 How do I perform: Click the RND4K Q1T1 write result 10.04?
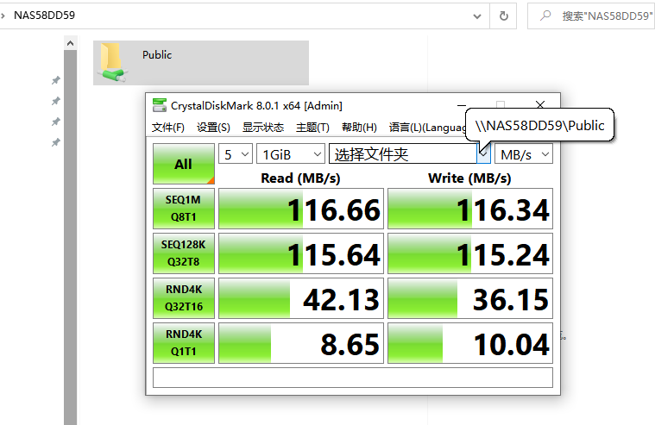pos(470,343)
